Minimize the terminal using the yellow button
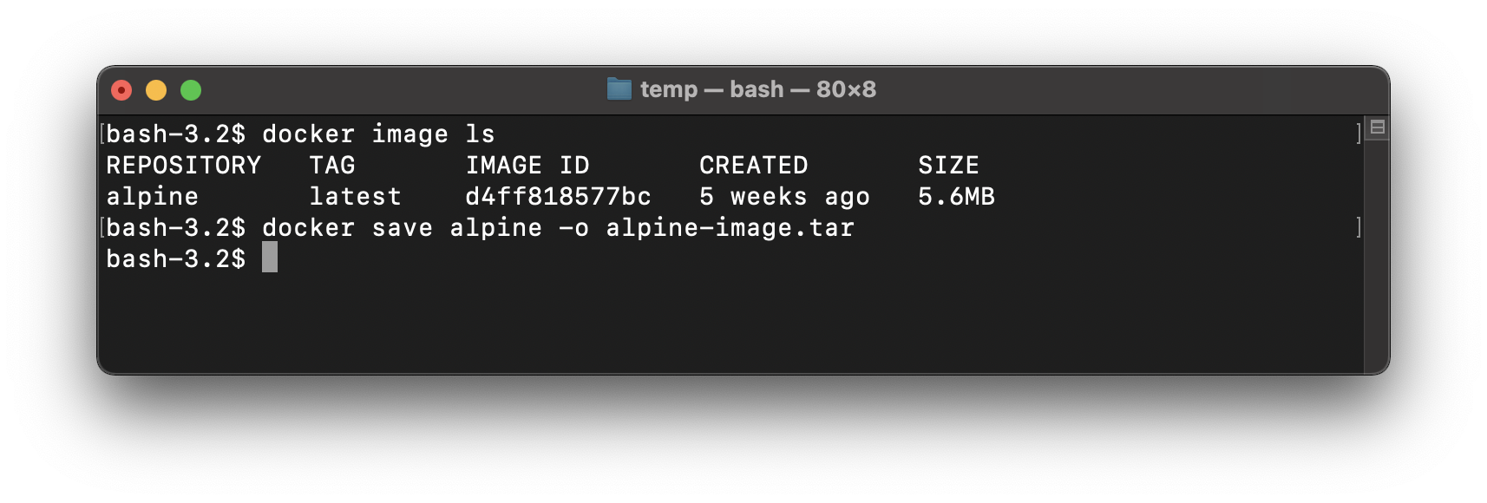Screen dimensions: 1487x503 coord(156,90)
